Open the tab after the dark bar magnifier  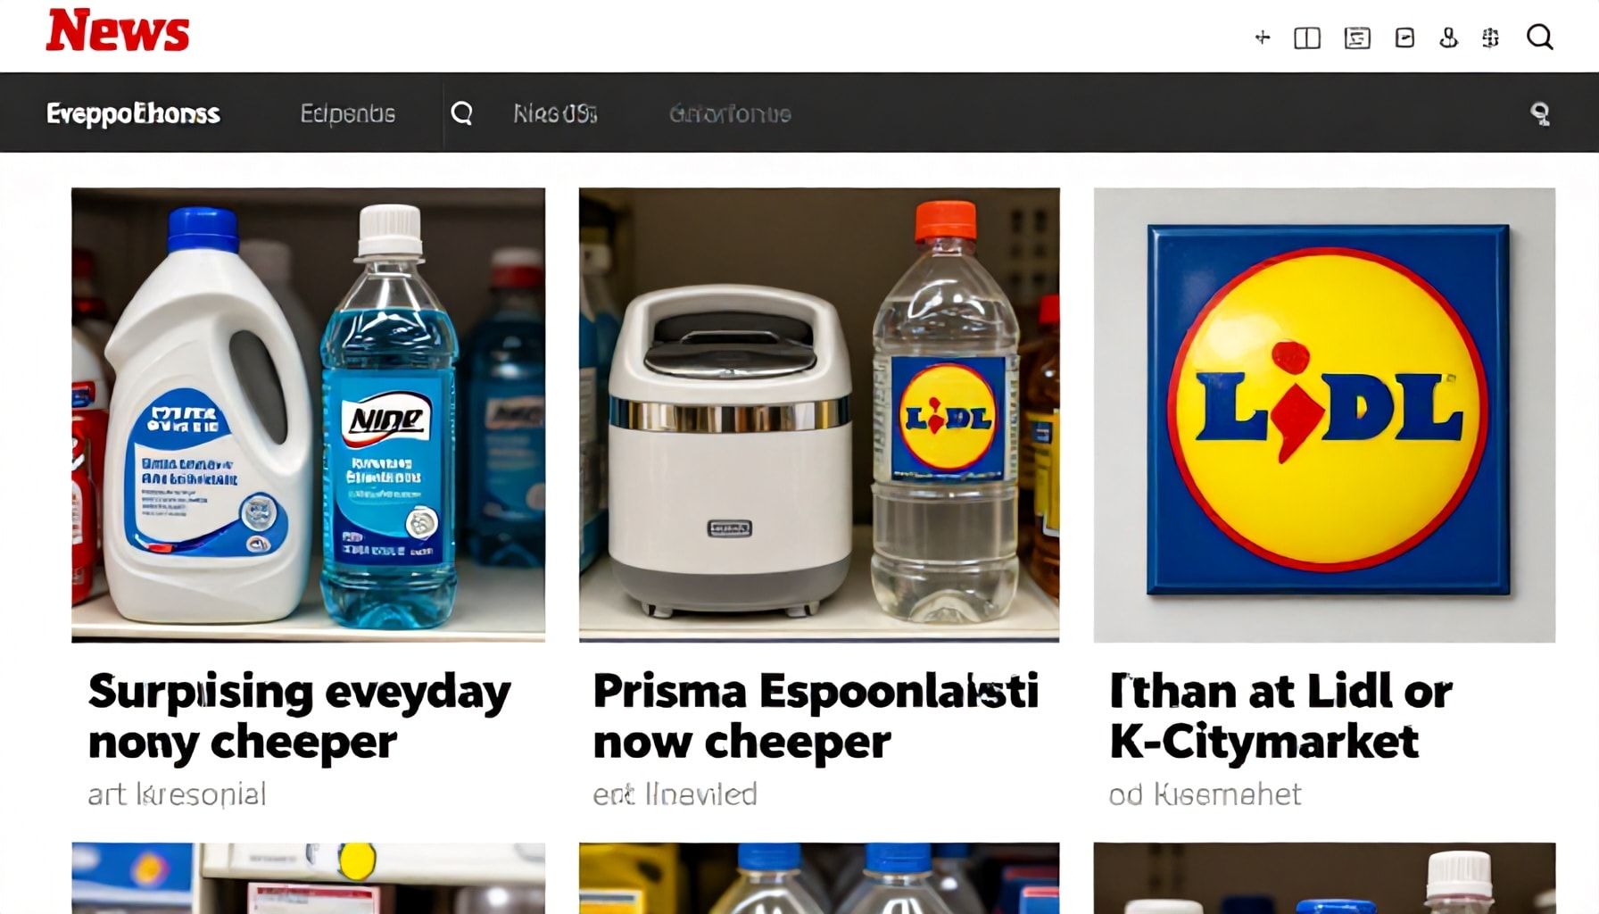coord(555,113)
